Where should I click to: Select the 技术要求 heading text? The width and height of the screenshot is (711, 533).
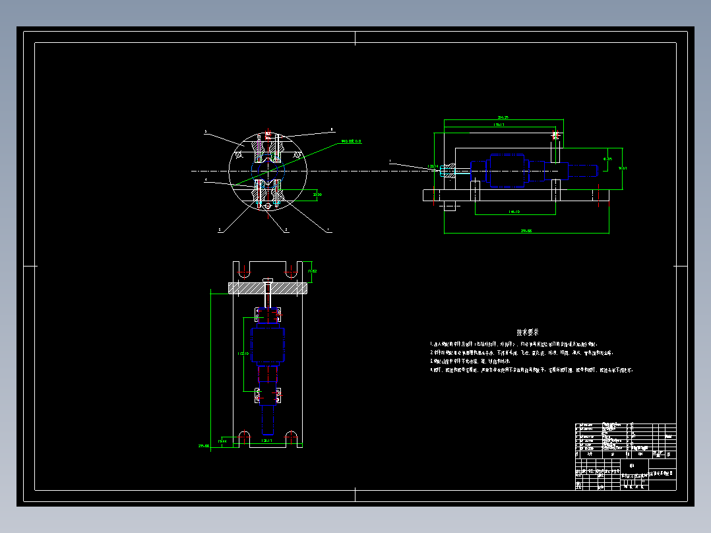point(528,332)
